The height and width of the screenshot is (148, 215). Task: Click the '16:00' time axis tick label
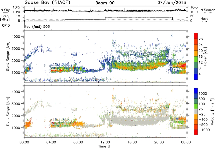[x=132, y=142]
